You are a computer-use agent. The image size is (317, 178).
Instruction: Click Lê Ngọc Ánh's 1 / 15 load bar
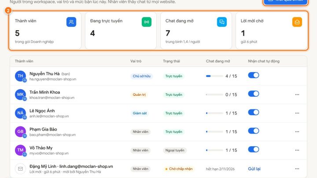[214, 113]
